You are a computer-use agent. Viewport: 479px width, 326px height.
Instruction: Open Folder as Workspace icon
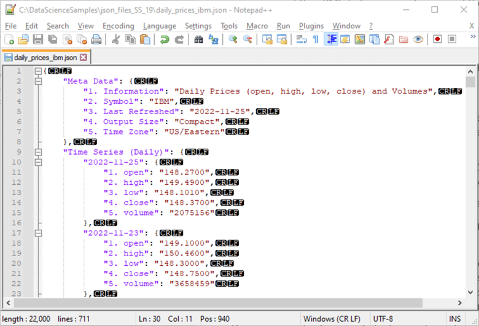(x=403, y=39)
